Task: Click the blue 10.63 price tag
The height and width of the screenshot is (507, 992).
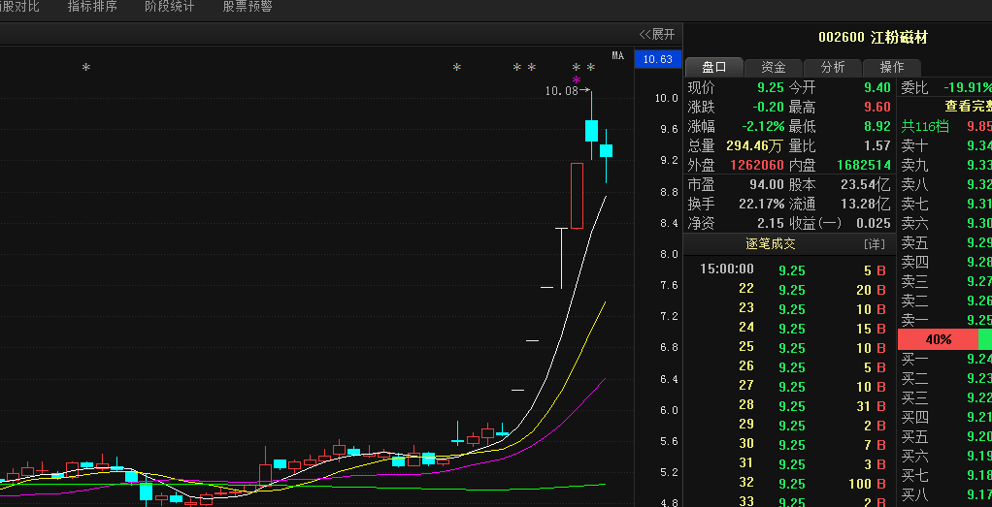Action: pos(657,60)
